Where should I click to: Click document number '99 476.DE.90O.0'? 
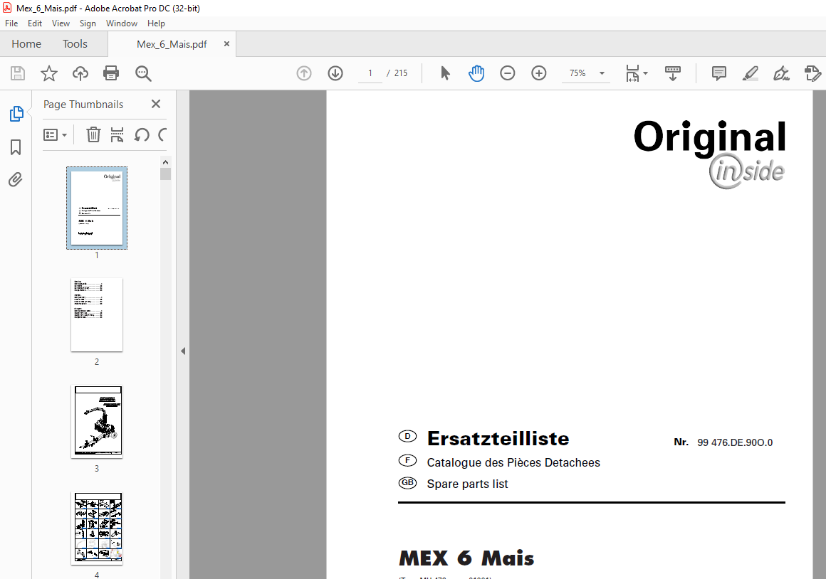point(735,442)
